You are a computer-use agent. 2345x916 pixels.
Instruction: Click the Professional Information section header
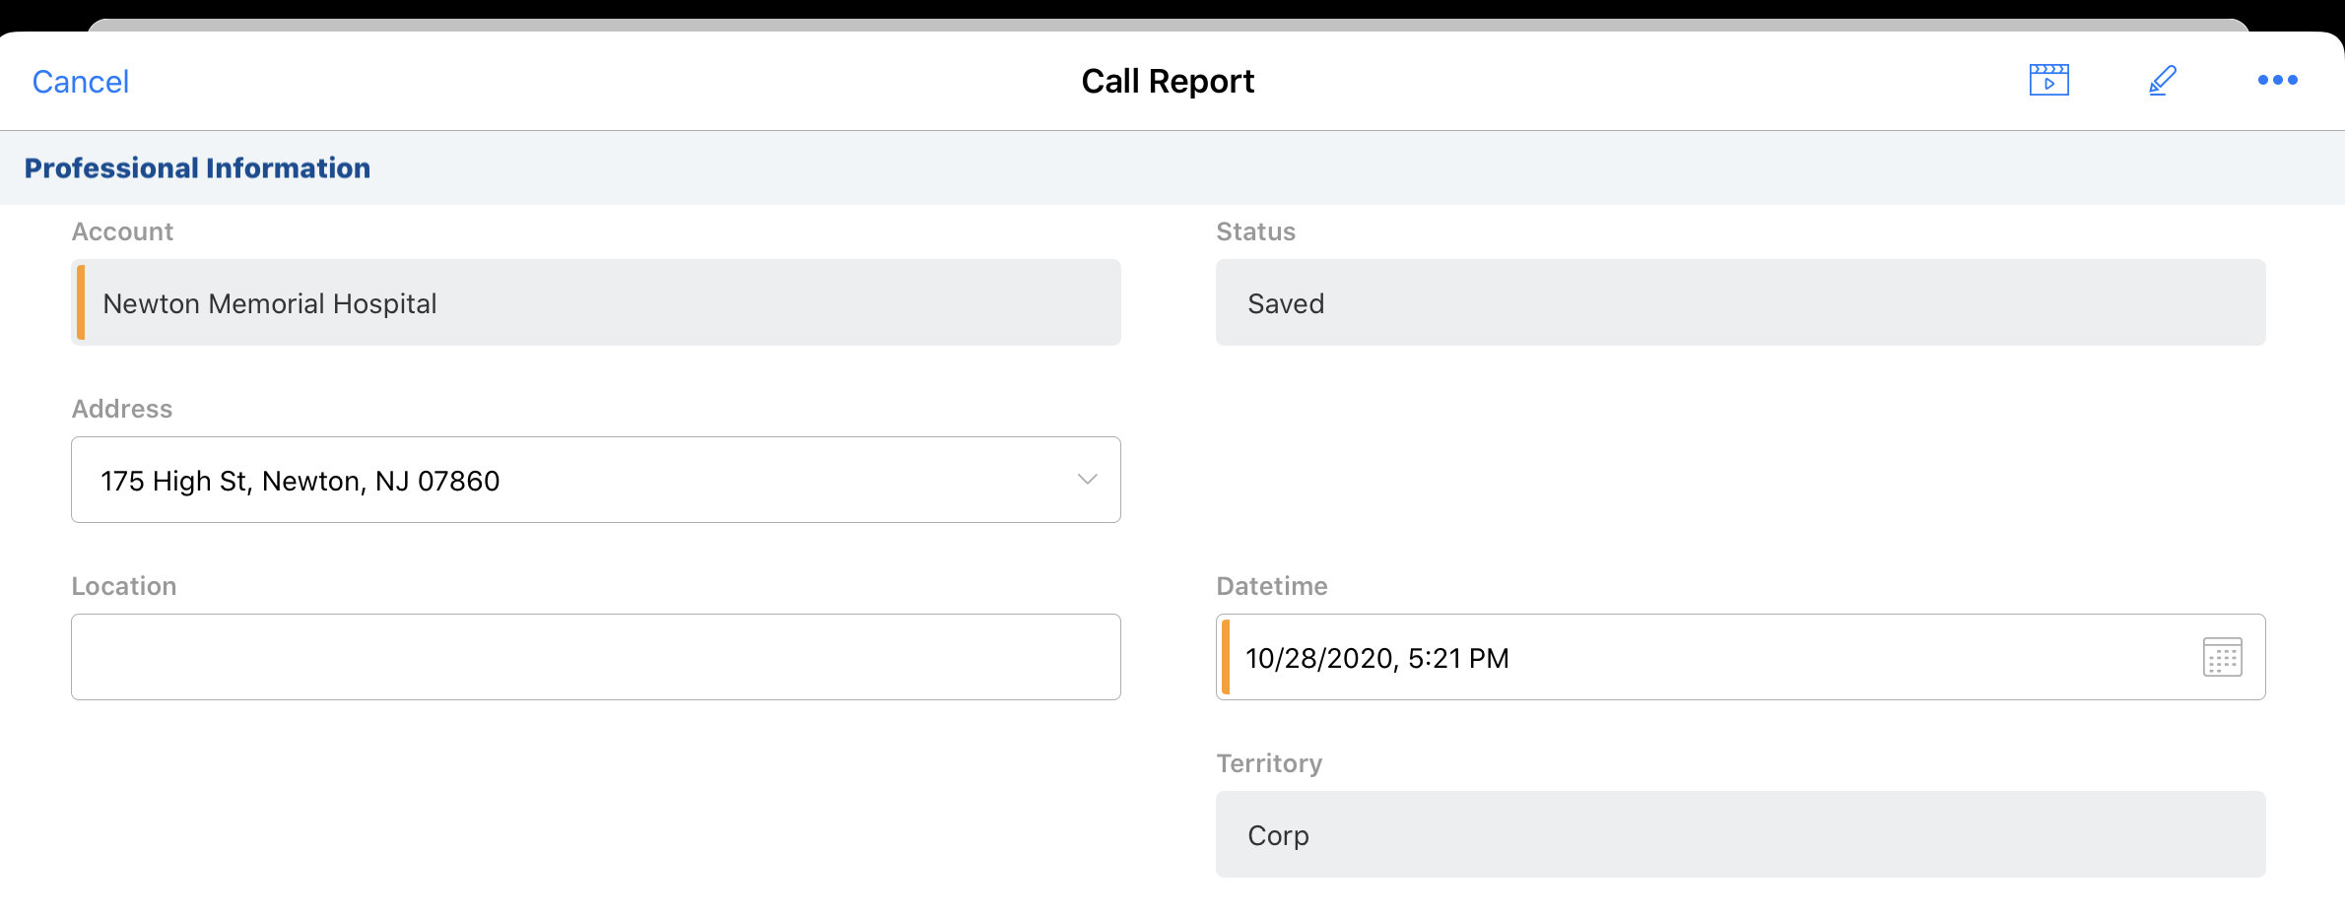click(x=197, y=168)
